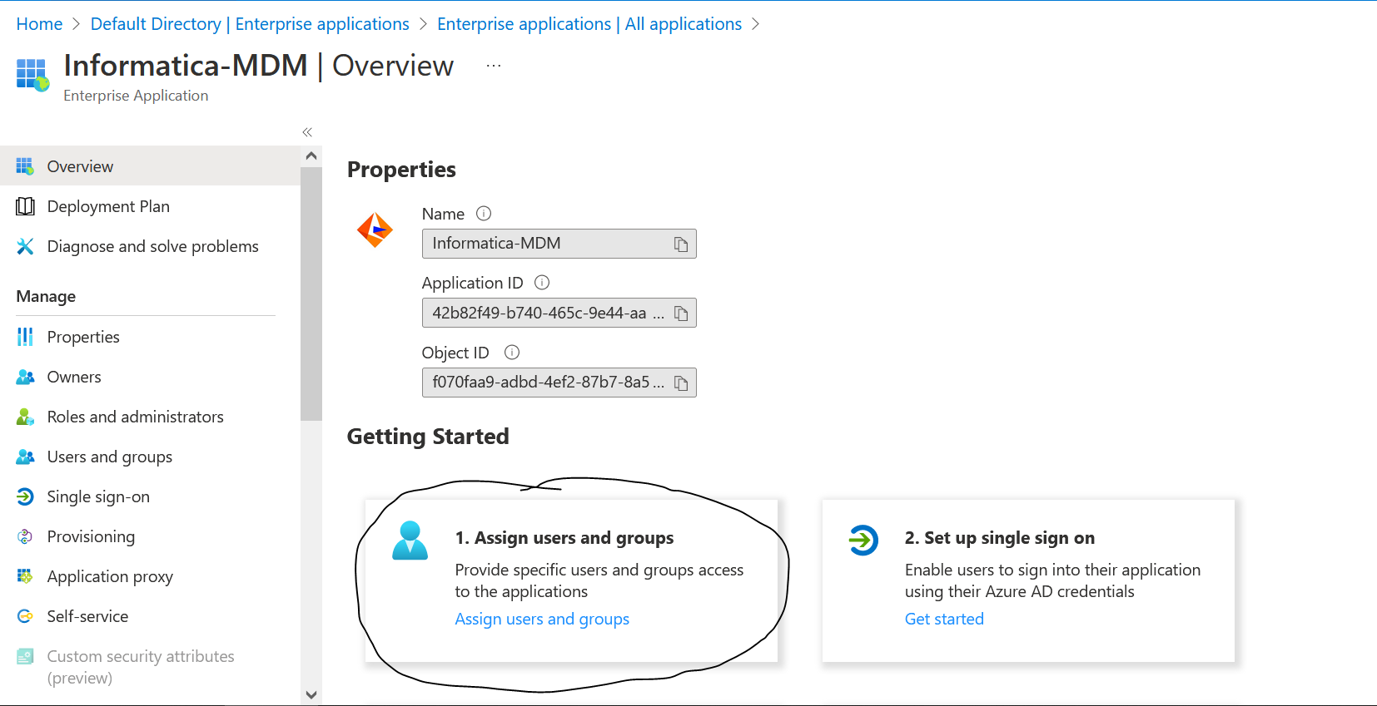Viewport: 1377px width, 706px height.
Task: Copy the Name field value
Action: (x=681, y=244)
